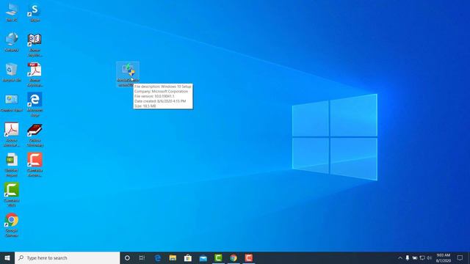Select the green Camtasia desktop shortcut

[x=12, y=194]
